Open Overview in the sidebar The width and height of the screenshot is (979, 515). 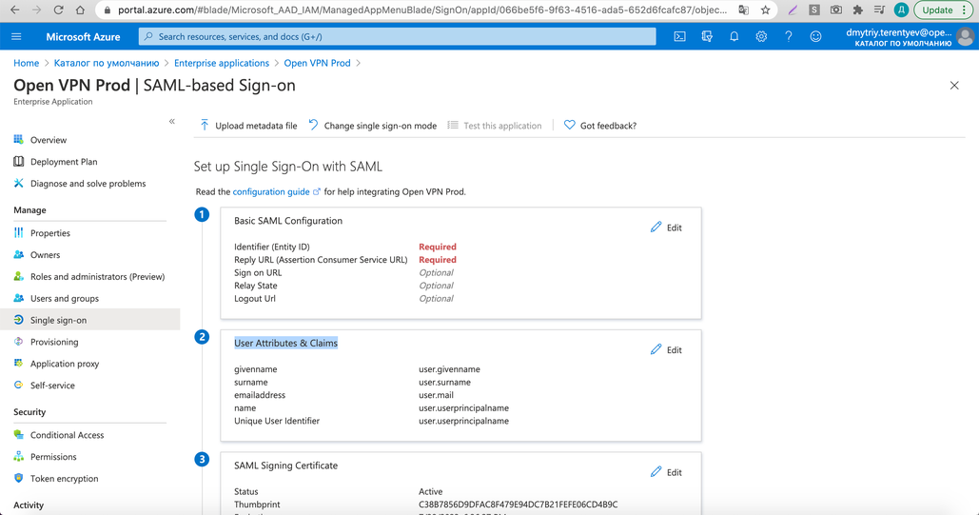49,140
